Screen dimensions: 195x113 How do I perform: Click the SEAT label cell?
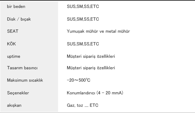coord(13,31)
